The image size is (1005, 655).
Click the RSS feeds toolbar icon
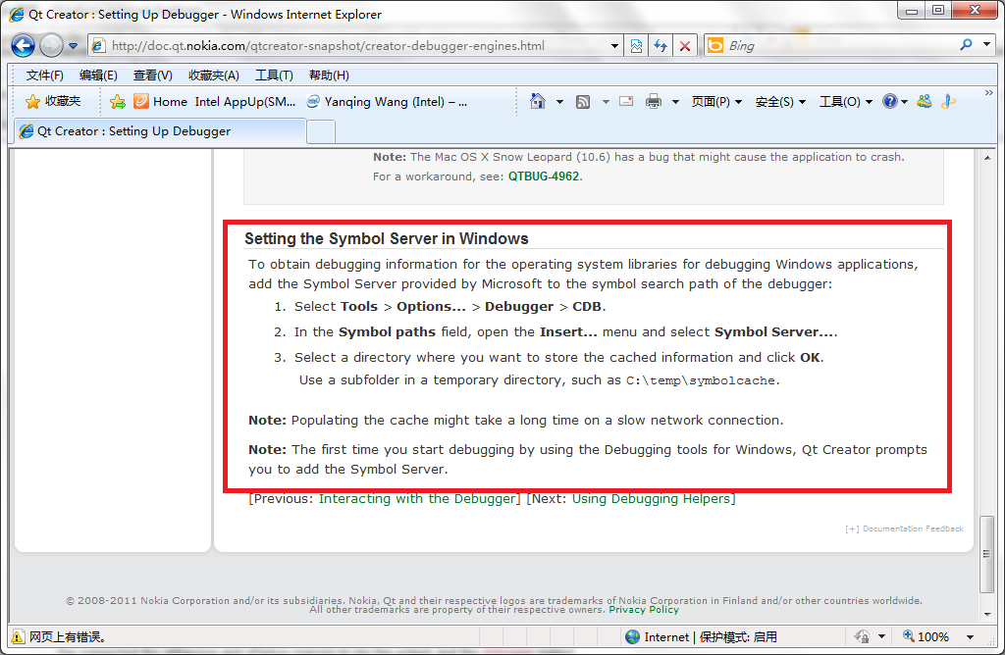tap(583, 101)
